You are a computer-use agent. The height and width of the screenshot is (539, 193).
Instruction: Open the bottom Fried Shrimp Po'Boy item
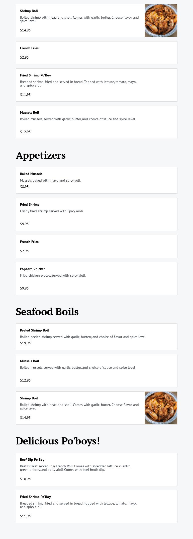click(x=96, y=507)
